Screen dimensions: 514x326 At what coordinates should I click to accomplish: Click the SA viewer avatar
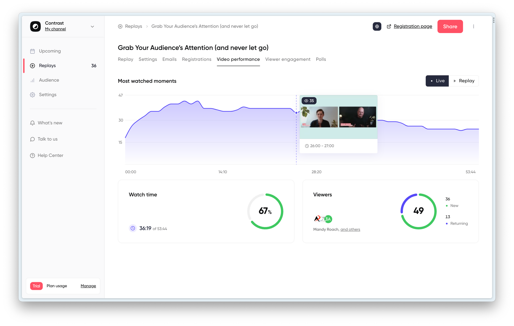pos(328,219)
